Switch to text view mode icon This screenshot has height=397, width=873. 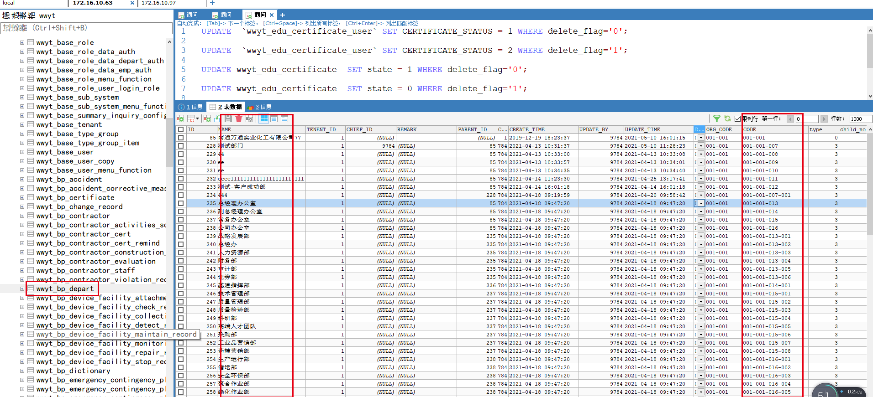[284, 119]
